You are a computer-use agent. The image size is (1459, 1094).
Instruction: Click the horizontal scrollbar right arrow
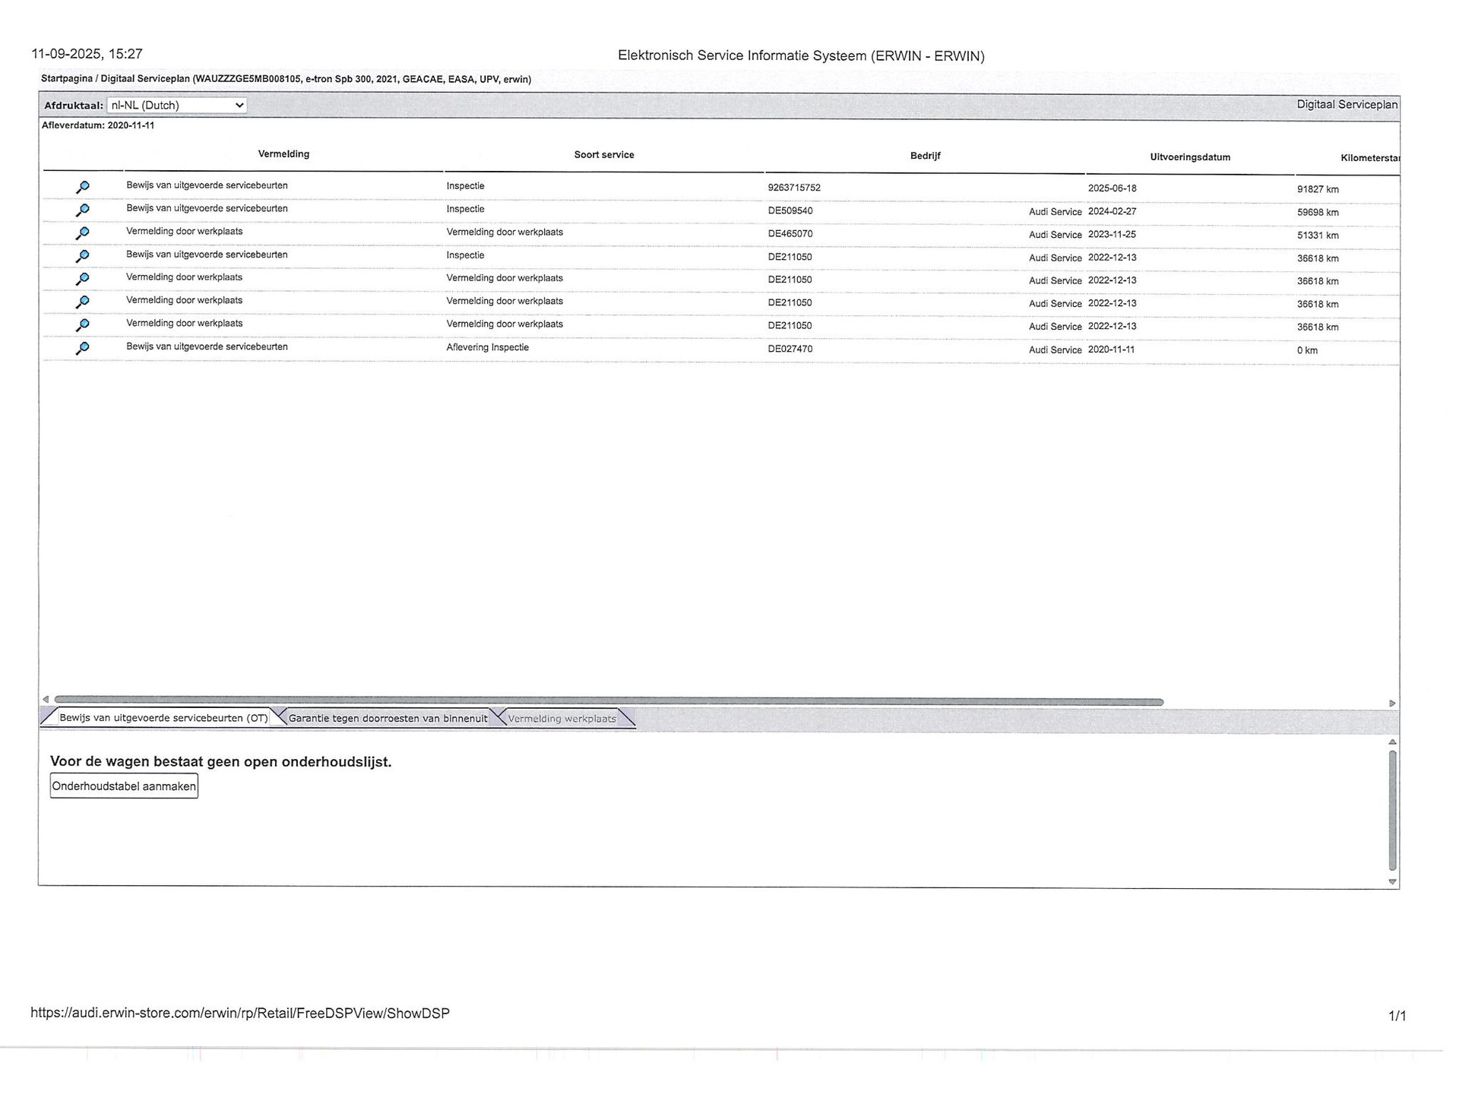tap(1392, 704)
